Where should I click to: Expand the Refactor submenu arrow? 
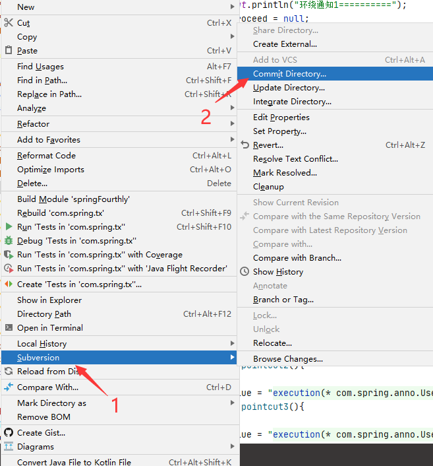233,123
